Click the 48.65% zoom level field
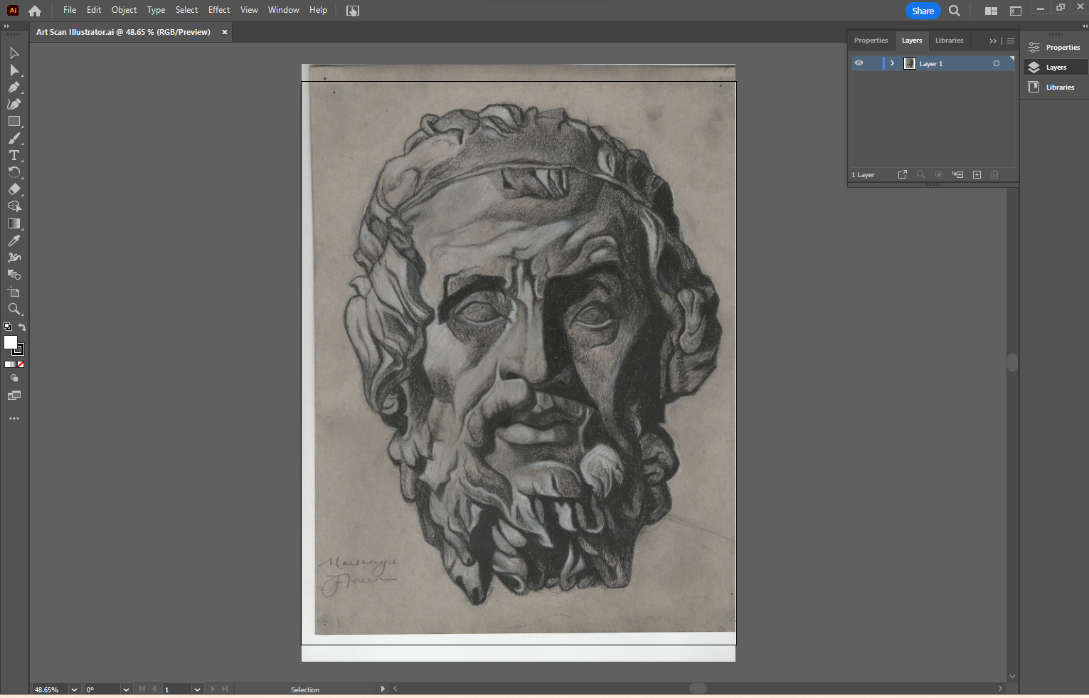This screenshot has height=698, width=1089. pyautogui.click(x=50, y=689)
